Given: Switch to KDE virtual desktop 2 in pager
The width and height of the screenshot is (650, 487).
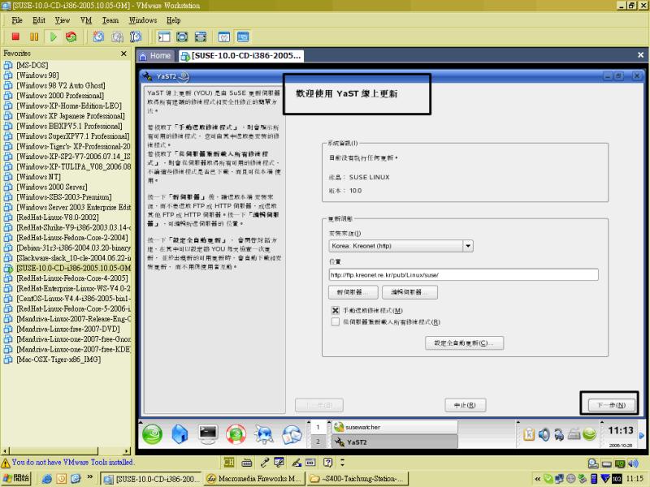Looking at the screenshot, I should 318,442.
